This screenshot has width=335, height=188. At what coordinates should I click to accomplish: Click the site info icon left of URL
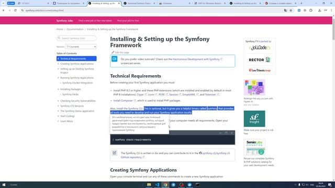[x=22, y=10]
